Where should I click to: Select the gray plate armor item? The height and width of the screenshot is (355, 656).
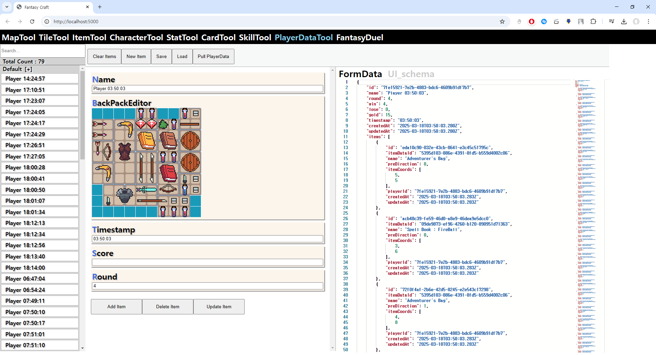[125, 195]
